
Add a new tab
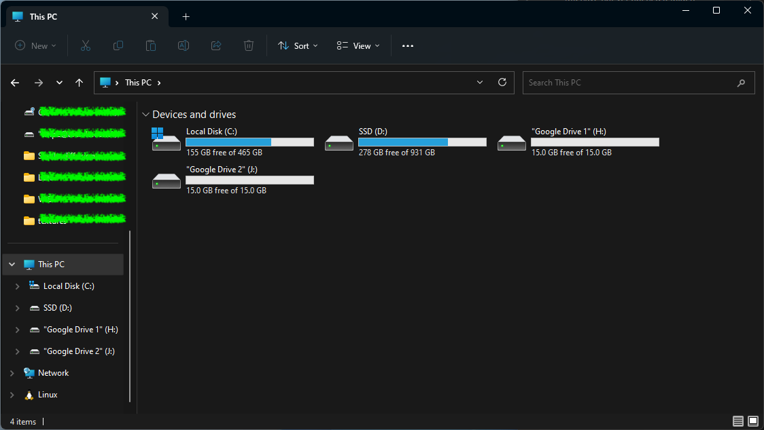click(x=186, y=16)
